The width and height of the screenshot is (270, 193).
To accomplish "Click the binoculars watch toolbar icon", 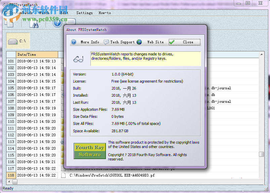I will point(34,23).
